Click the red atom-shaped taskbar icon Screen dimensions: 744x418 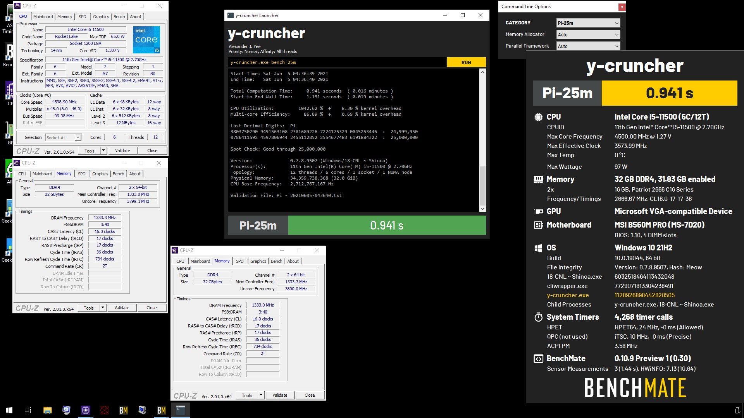pyautogui.click(x=104, y=410)
